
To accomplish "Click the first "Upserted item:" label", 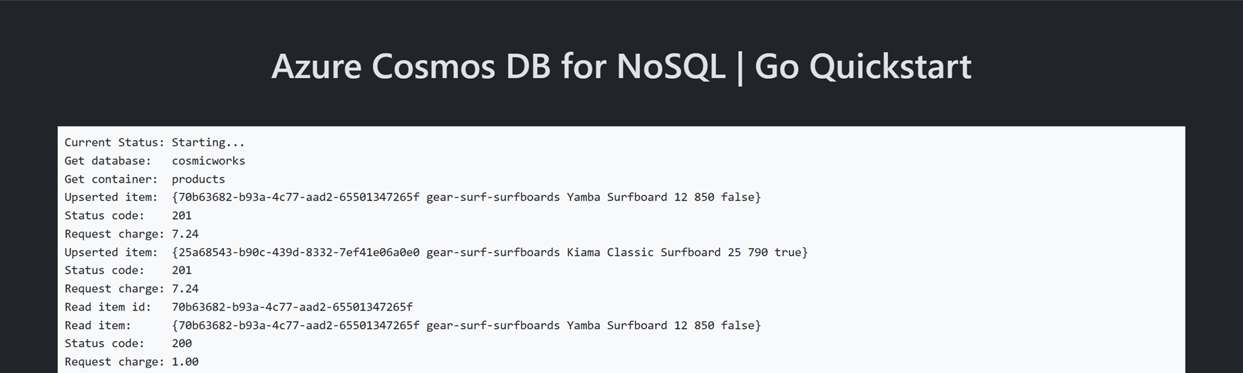I will [111, 198].
